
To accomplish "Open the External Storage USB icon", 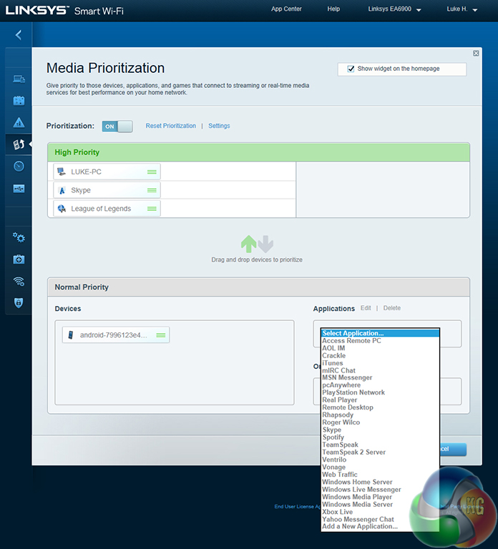I will pos(19,189).
